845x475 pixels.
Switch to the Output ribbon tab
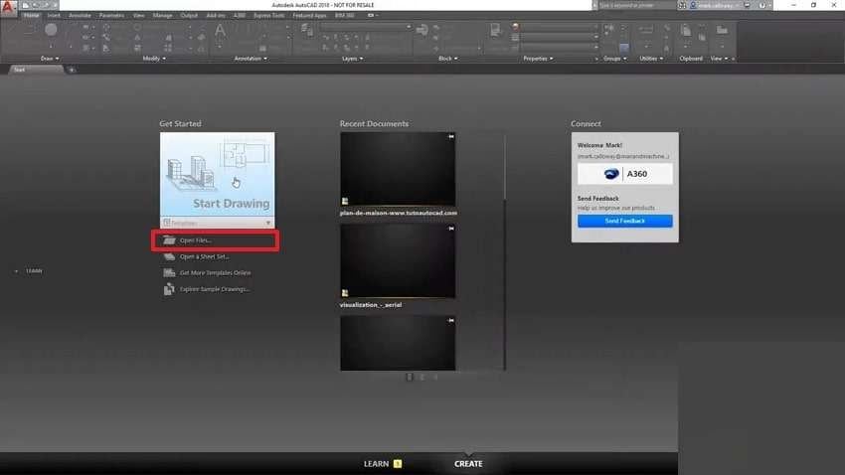click(189, 15)
